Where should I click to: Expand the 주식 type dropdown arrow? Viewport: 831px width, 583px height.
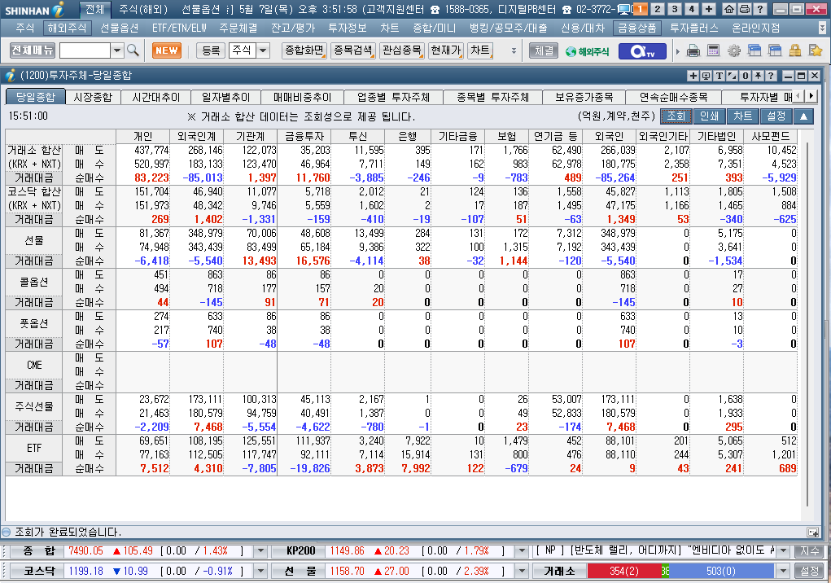coord(264,50)
